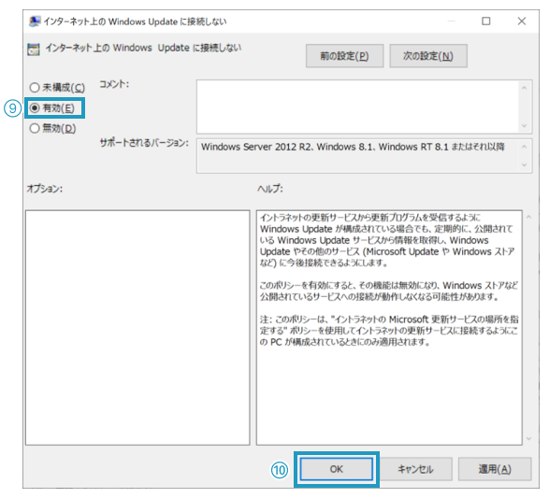
Task: Click the comment box scroll down arrow
Action: pyautogui.click(x=524, y=126)
